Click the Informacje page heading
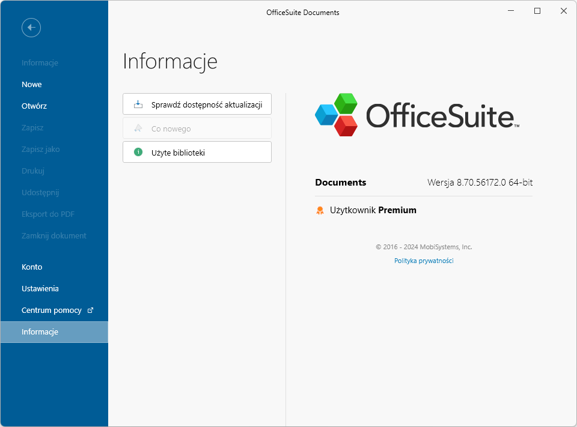577x427 pixels. pos(170,61)
